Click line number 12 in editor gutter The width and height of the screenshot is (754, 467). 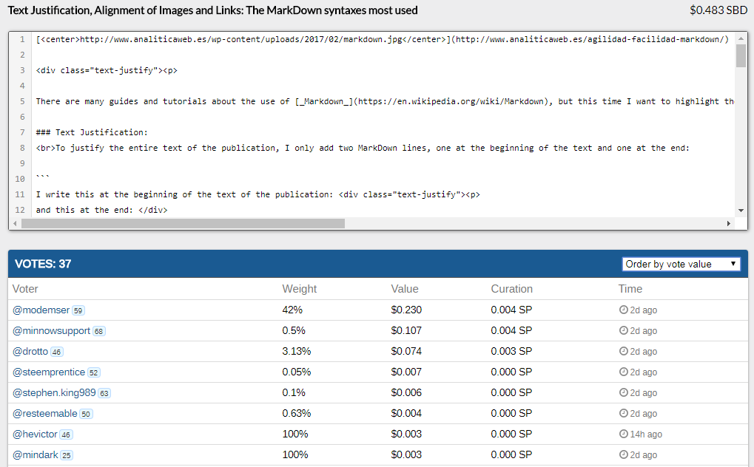20,210
